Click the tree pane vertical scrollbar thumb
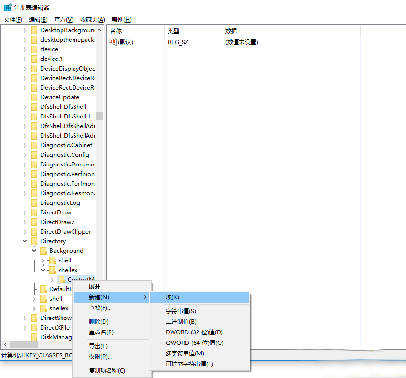Image resolution: width=406 pixels, height=378 pixels. (99, 116)
